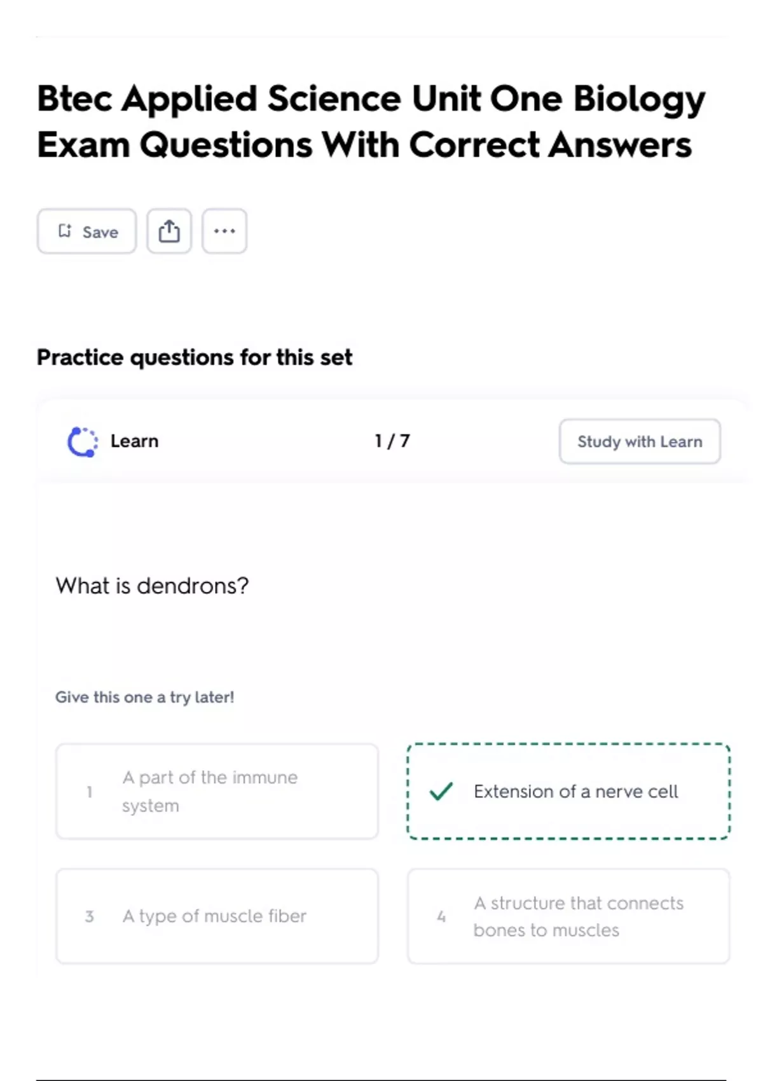Image resolution: width=763 pixels, height=1081 pixels.
Task: Click the number 1 badge on first answer
Action: pyautogui.click(x=90, y=792)
